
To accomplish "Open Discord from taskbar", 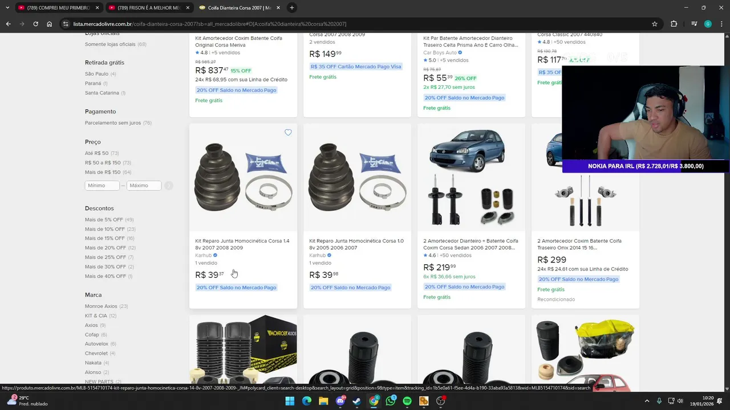I will click(x=340, y=401).
